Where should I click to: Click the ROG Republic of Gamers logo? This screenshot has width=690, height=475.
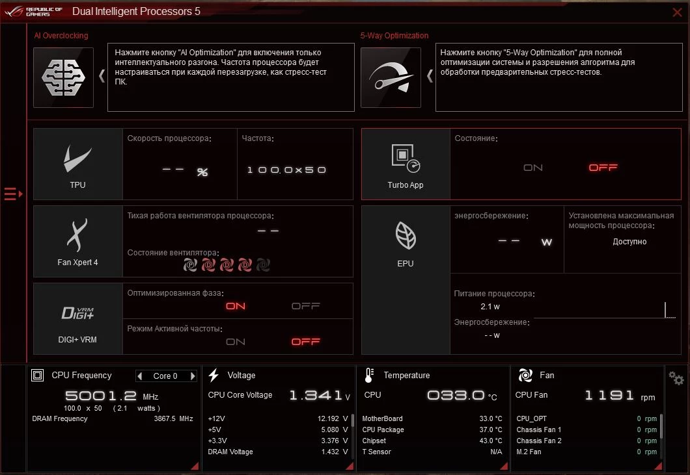[x=34, y=12]
